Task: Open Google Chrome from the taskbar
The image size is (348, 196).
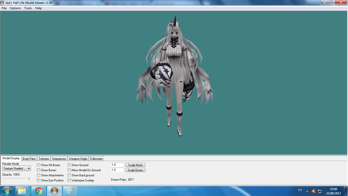Action: tap(39, 191)
